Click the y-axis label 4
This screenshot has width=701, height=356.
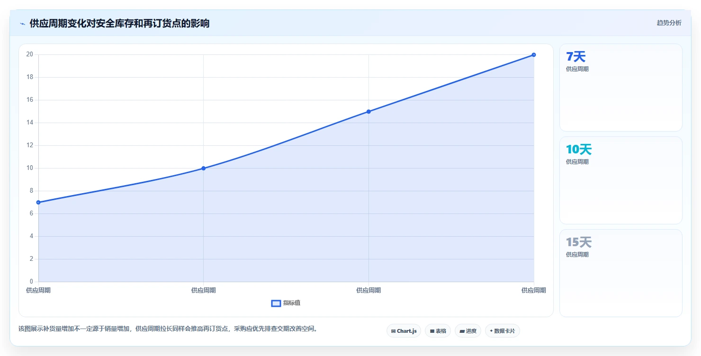pyautogui.click(x=31, y=236)
